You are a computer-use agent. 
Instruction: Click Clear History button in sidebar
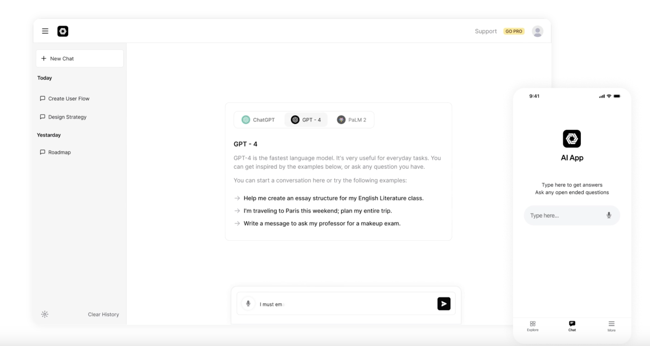coord(103,314)
